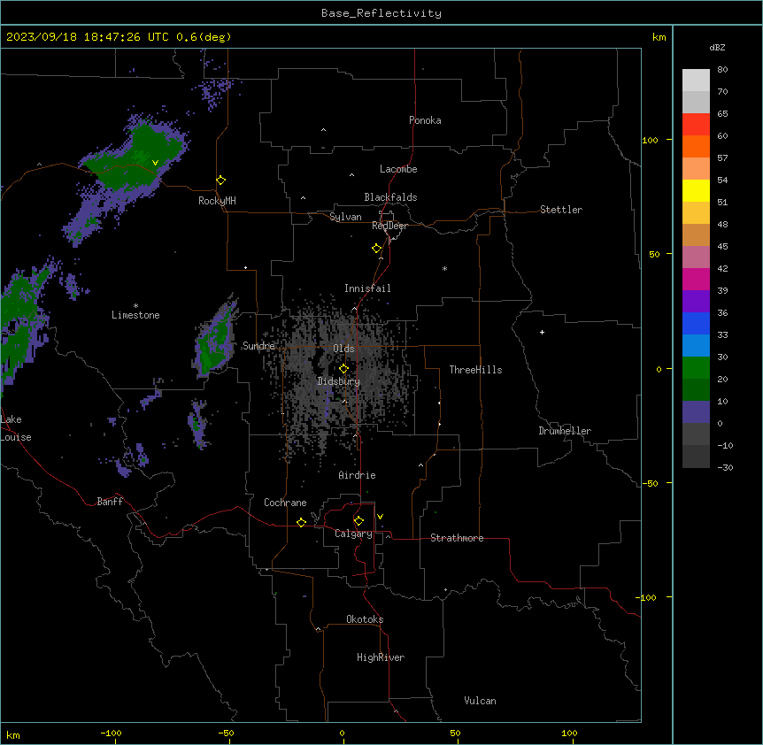763x745 pixels.
Task: Click the Didsbury label
Action: pyautogui.click(x=339, y=381)
